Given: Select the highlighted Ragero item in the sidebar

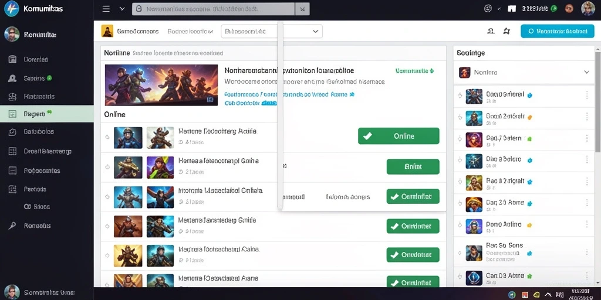Looking at the screenshot, I should pos(47,114).
